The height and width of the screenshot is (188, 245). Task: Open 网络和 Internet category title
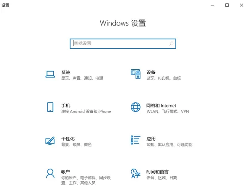(x=161, y=105)
